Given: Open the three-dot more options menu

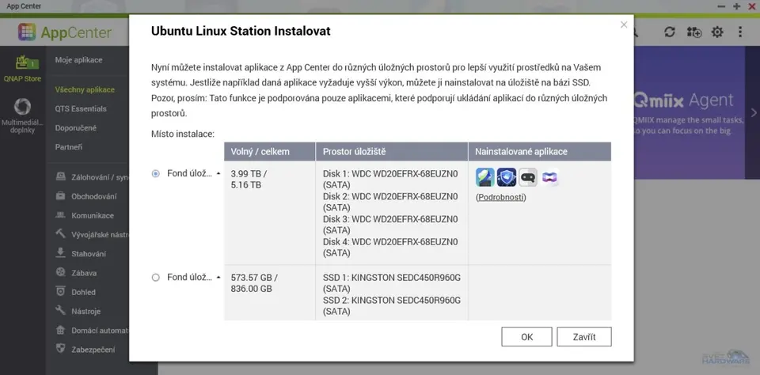Looking at the screenshot, I should coord(741,32).
